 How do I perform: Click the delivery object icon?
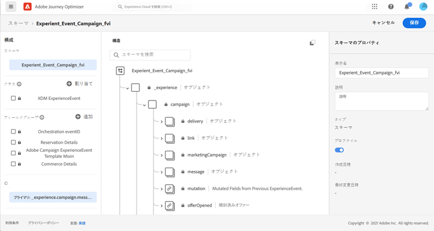170,122
